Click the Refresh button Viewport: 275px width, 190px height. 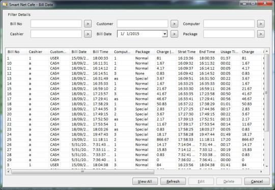pos(173,181)
